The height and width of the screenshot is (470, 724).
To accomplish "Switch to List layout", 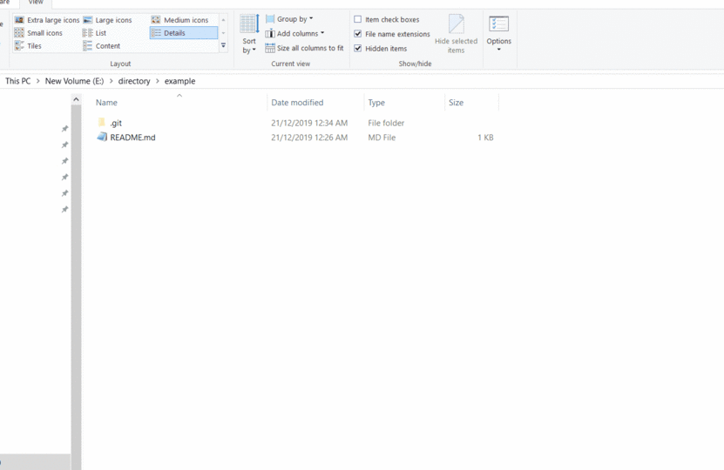I will click(94, 33).
